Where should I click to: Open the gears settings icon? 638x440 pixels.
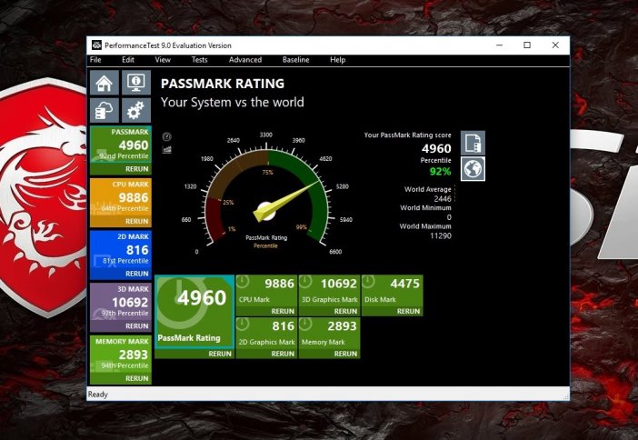[x=136, y=110]
